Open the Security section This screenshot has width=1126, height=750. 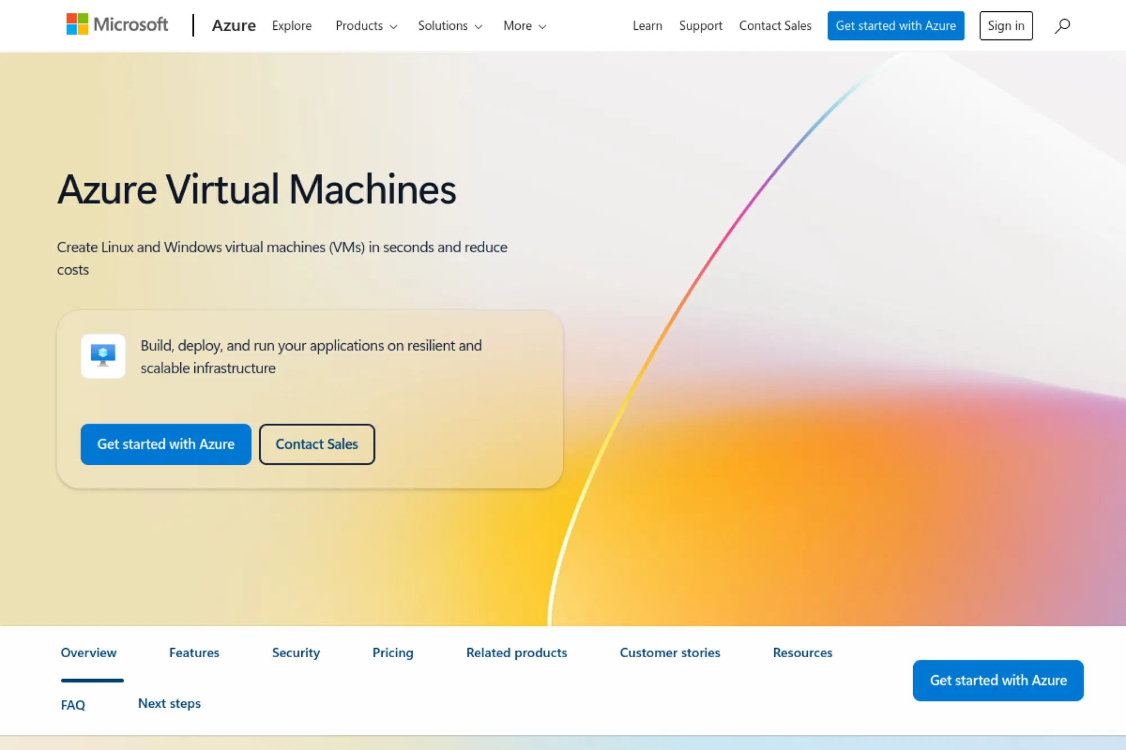point(296,653)
